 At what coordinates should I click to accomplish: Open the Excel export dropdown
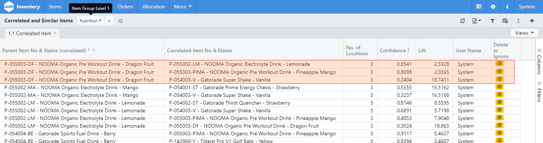tap(476, 21)
